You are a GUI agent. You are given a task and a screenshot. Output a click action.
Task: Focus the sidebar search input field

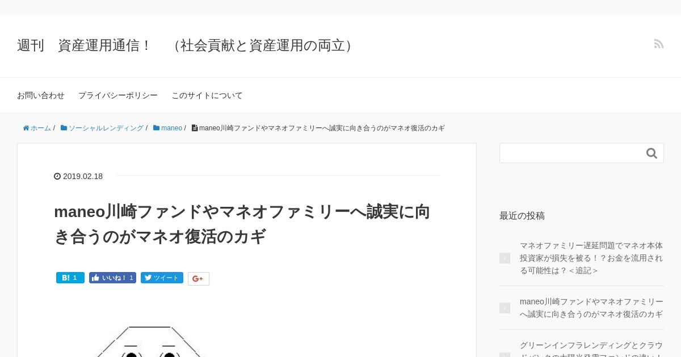[x=572, y=153]
